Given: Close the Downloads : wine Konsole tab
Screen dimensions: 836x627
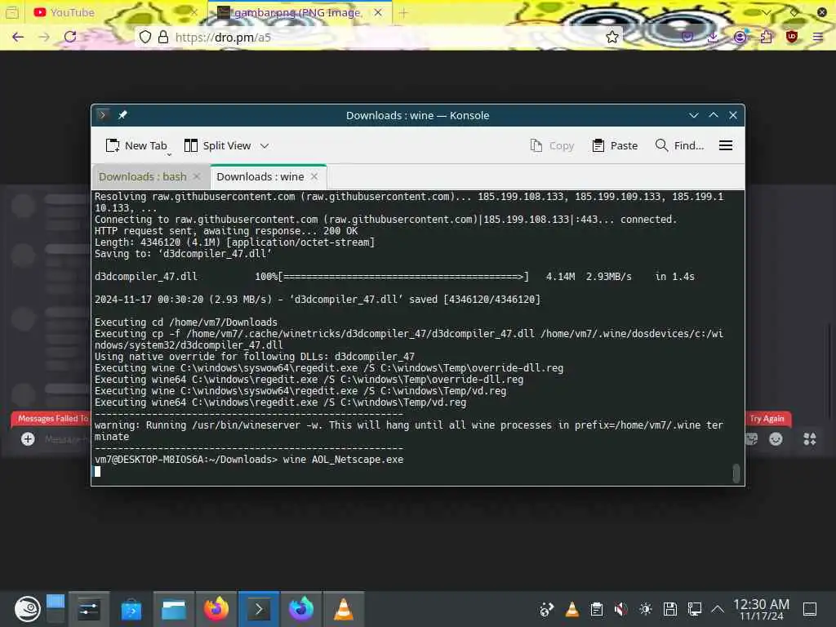Looking at the screenshot, I should 314,176.
